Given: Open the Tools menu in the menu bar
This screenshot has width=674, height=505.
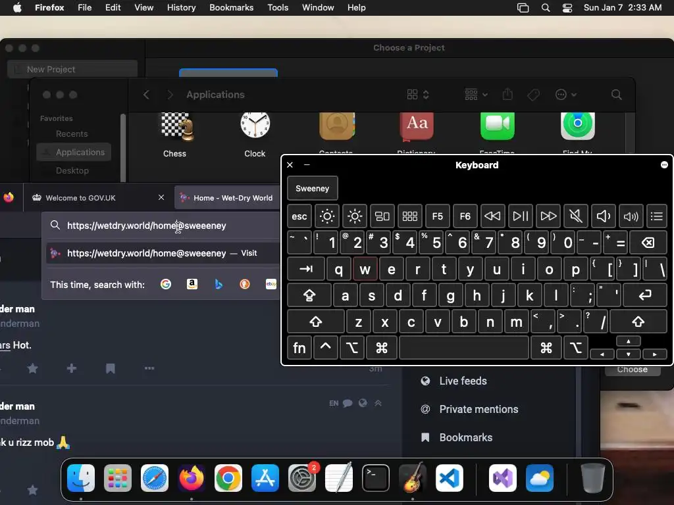Looking at the screenshot, I should coord(278,8).
